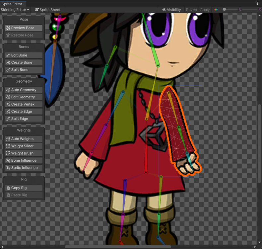
Task: Open the window's three-dot options menu
Action: [257, 3]
